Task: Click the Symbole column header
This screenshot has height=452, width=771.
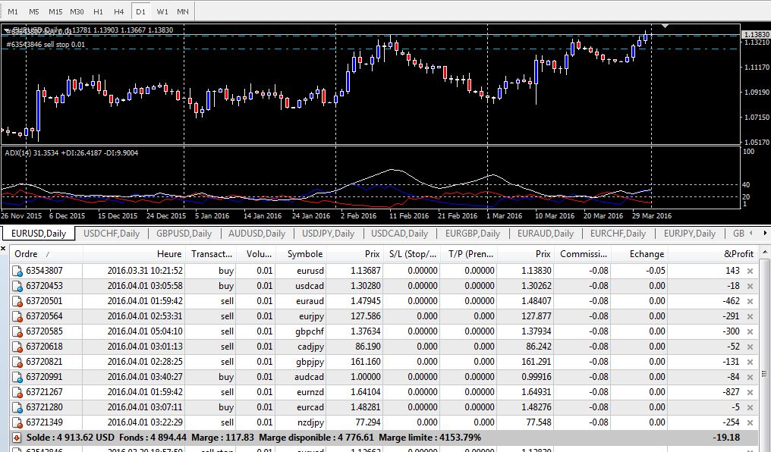Action: tap(304, 254)
